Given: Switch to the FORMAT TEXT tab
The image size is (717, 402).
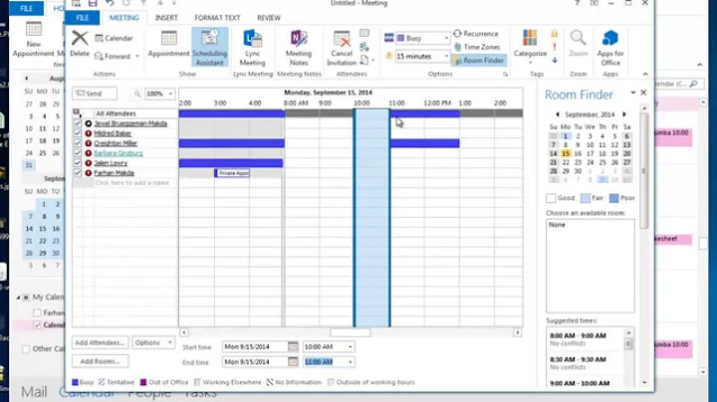Looking at the screenshot, I should pos(217,18).
